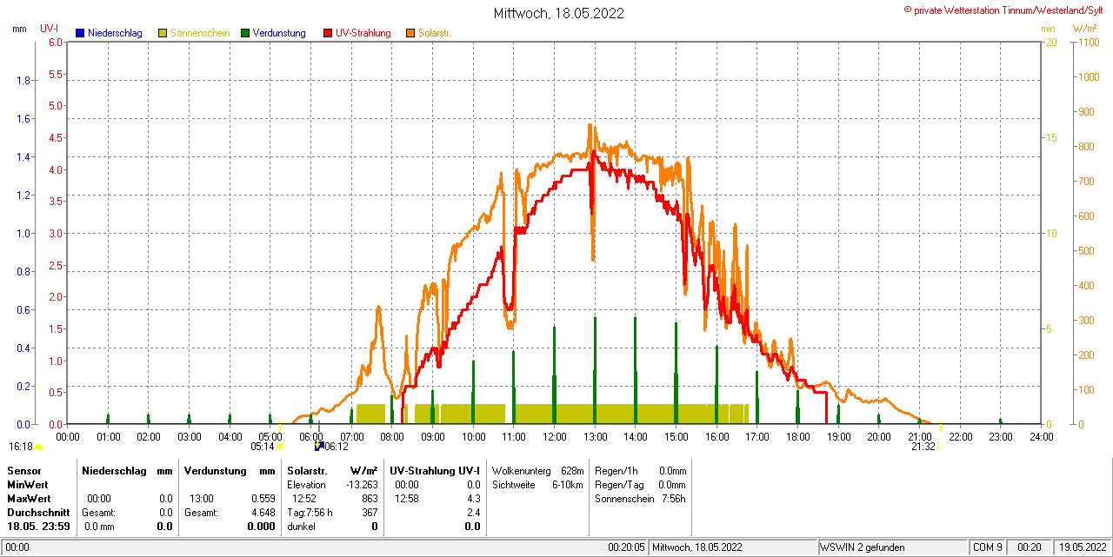The image size is (1113, 557).
Task: Click the UV average value 2.4
Action: [x=473, y=512]
